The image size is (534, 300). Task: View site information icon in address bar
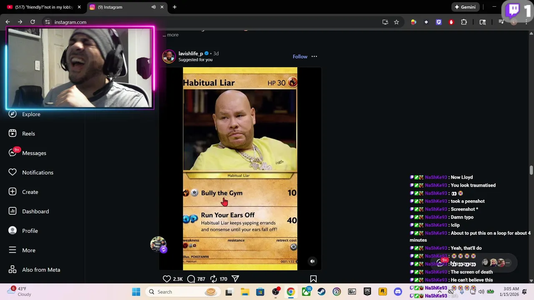click(x=48, y=22)
